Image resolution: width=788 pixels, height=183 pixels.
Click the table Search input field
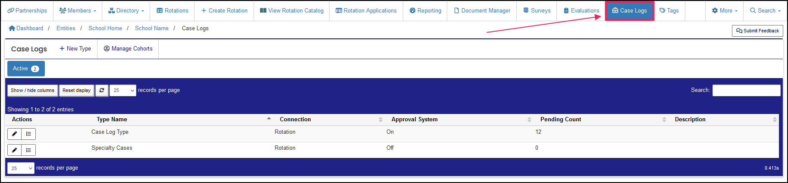tap(746, 90)
